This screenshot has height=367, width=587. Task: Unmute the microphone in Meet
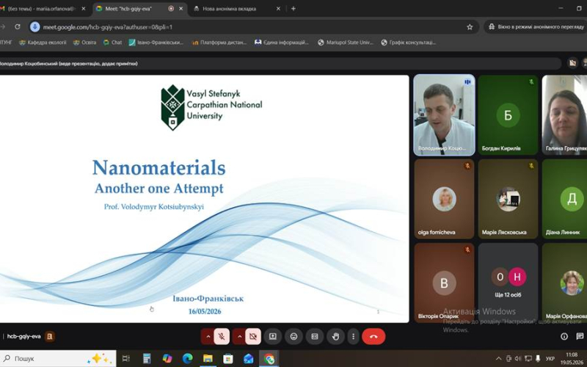(222, 336)
